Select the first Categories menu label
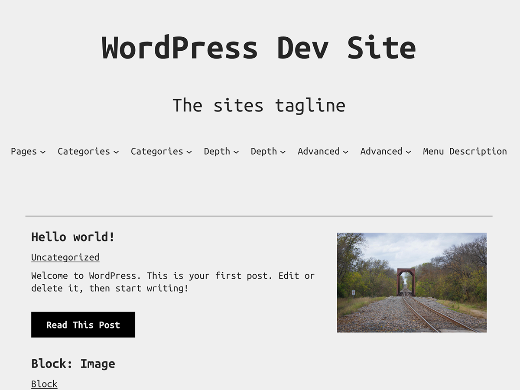This screenshot has width=520, height=390. point(84,151)
